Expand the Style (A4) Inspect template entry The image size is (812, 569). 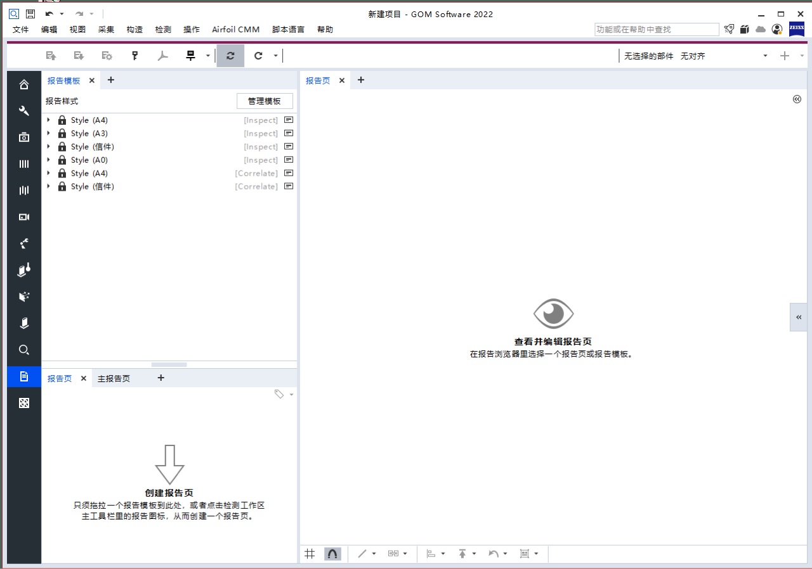(x=49, y=120)
